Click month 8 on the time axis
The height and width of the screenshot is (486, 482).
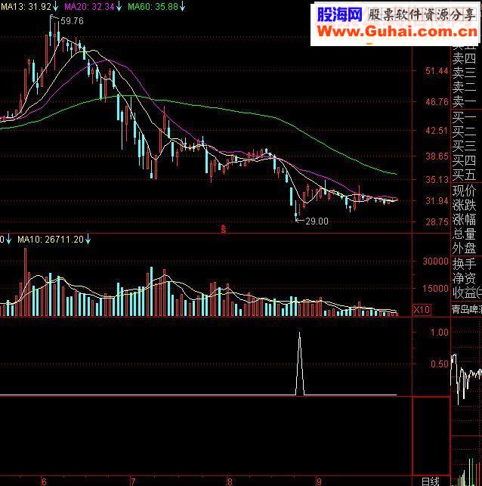pos(230,481)
